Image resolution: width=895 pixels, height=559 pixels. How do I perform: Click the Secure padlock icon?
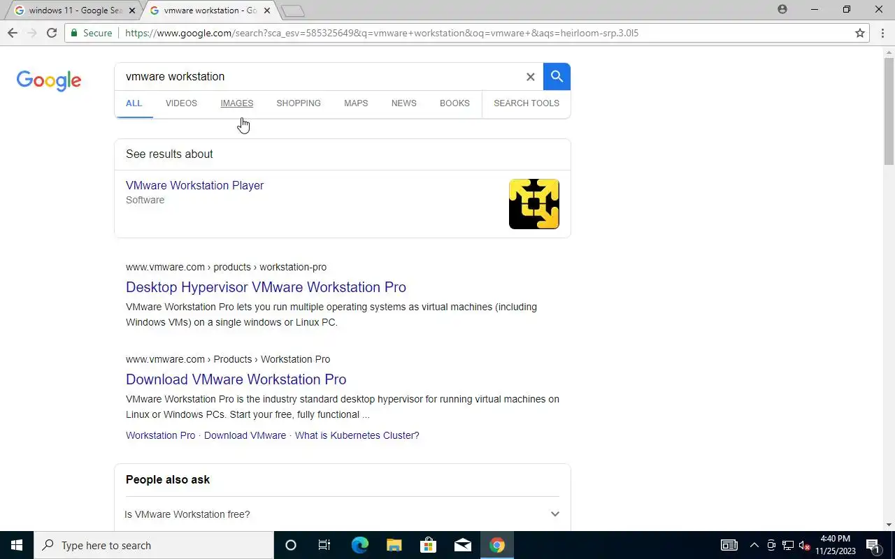[x=75, y=33]
